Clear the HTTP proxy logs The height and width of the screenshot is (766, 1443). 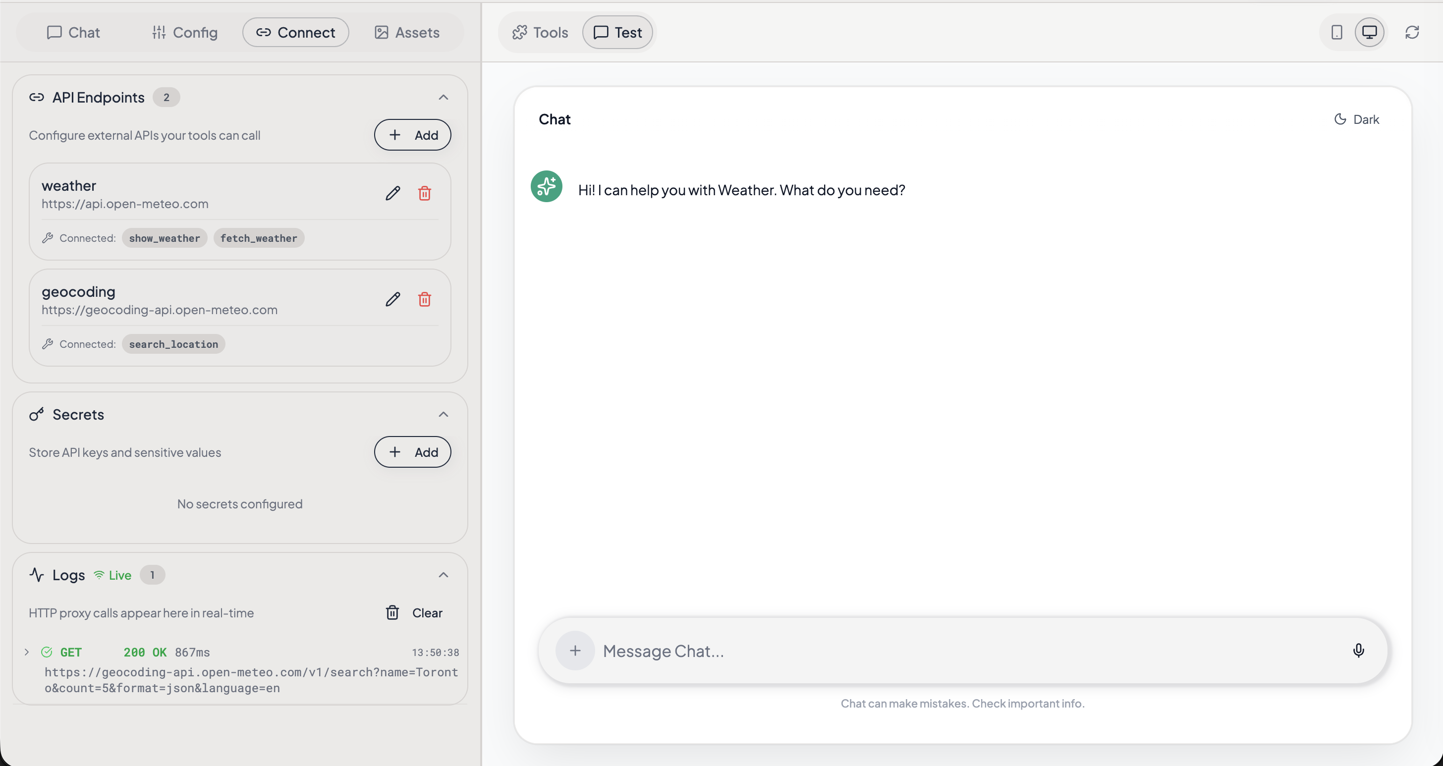coord(414,612)
